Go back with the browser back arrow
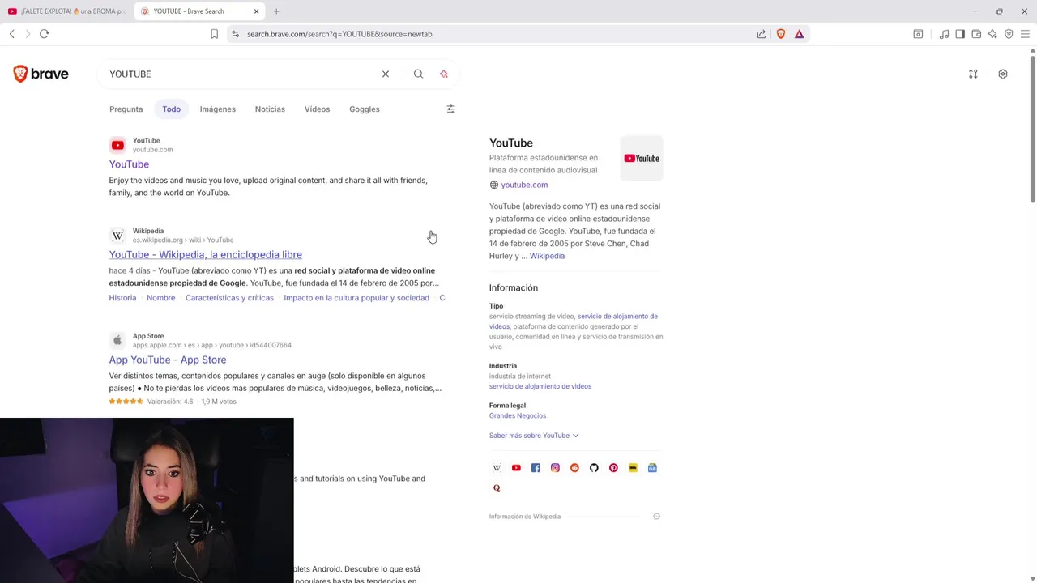Screen dimensions: 1037x583 (x=11, y=34)
